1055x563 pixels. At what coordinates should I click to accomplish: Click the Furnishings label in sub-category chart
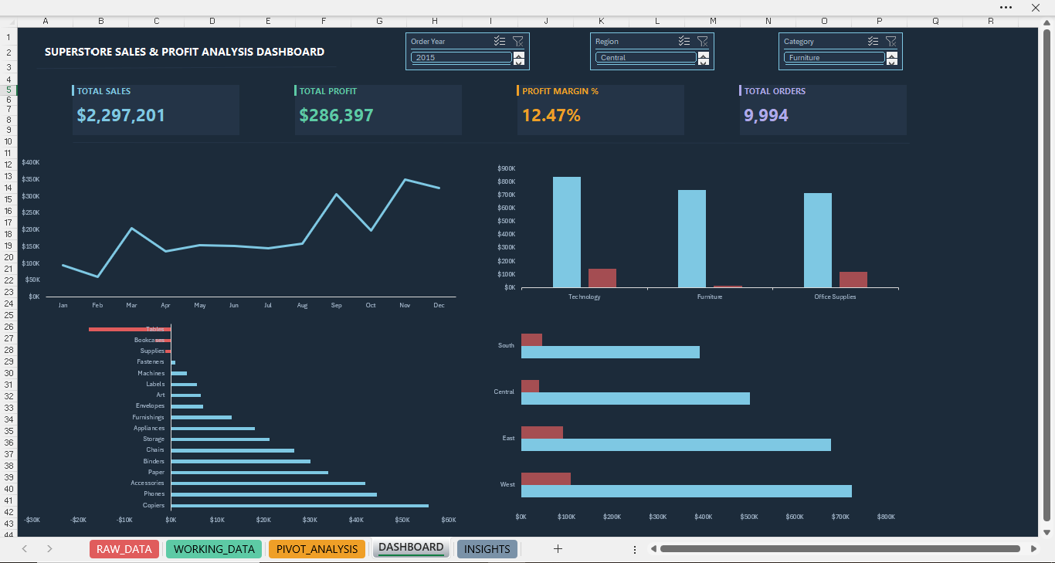pos(148,417)
